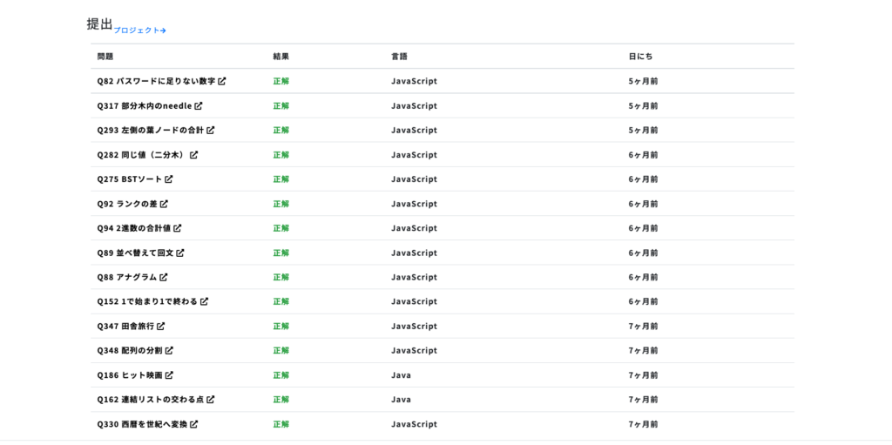Image resolution: width=892 pixels, height=445 pixels.
Task: Open external link icon beside Q82 パスワードに足りない数字
Action: [x=222, y=81]
